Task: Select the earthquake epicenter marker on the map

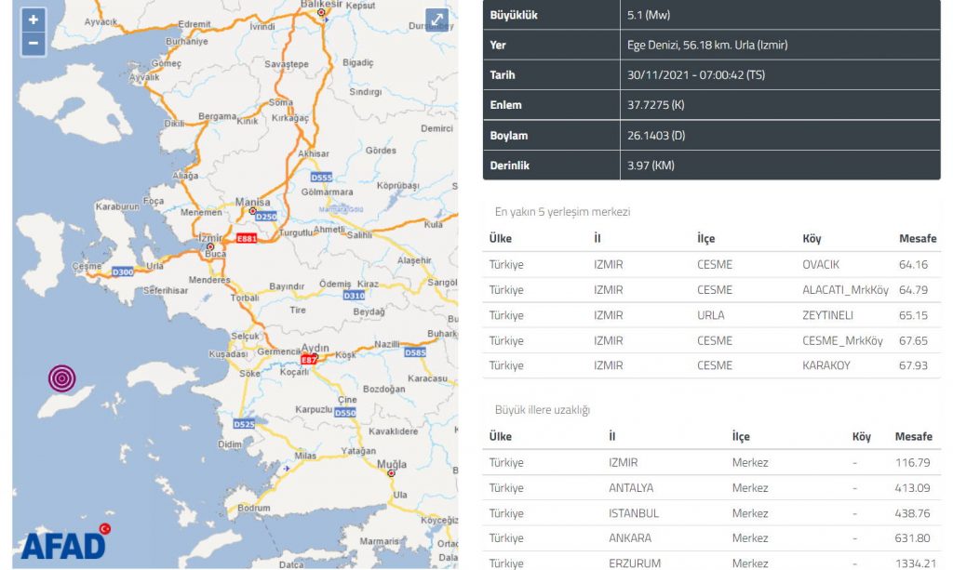Action: click(x=62, y=378)
